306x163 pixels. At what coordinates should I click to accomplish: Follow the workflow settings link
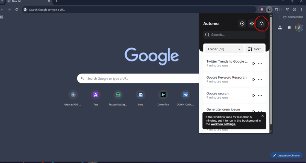[x=223, y=124]
